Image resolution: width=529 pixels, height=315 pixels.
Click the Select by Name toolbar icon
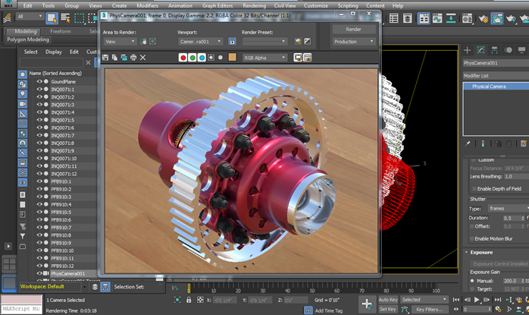pos(65,18)
